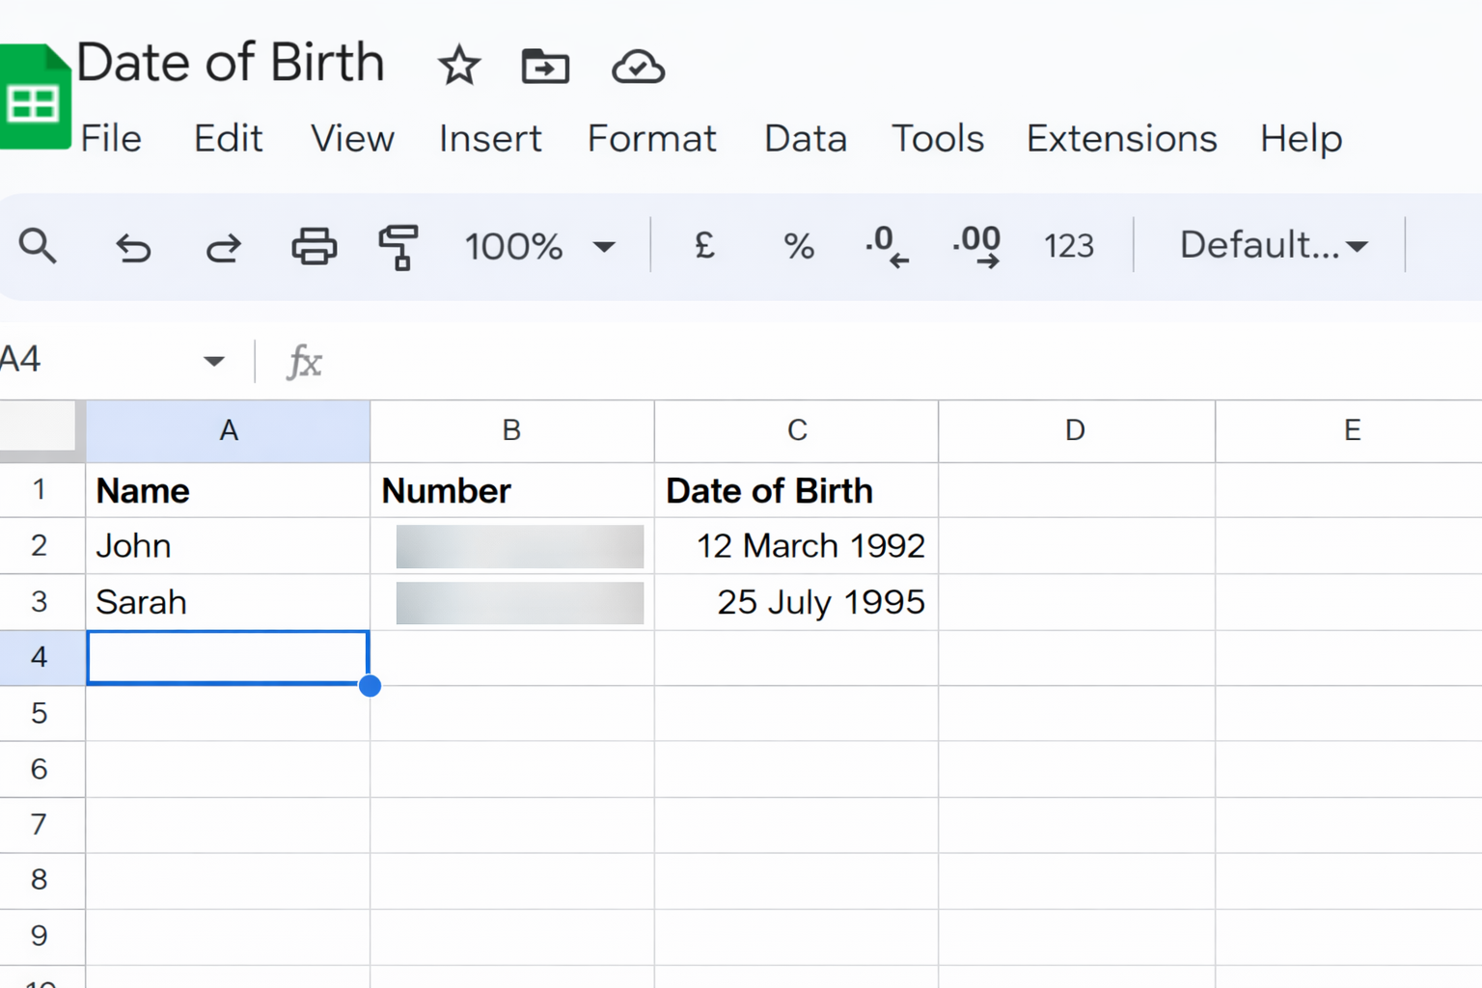Image resolution: width=1482 pixels, height=988 pixels.
Task: Click the Google Sheets home logo
Action: tap(35, 98)
